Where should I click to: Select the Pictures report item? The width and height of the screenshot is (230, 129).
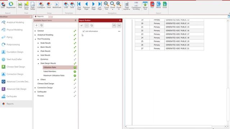click(41, 96)
